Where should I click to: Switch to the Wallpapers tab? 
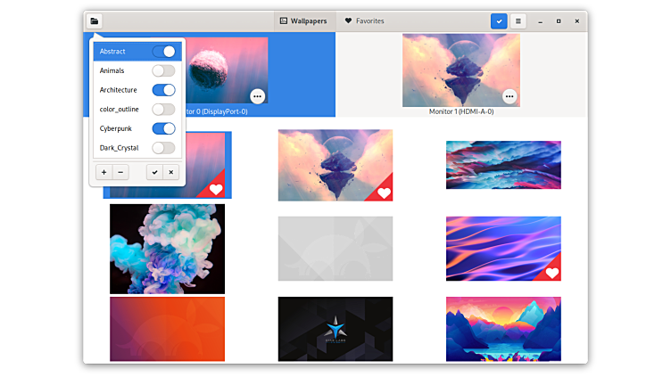[303, 20]
